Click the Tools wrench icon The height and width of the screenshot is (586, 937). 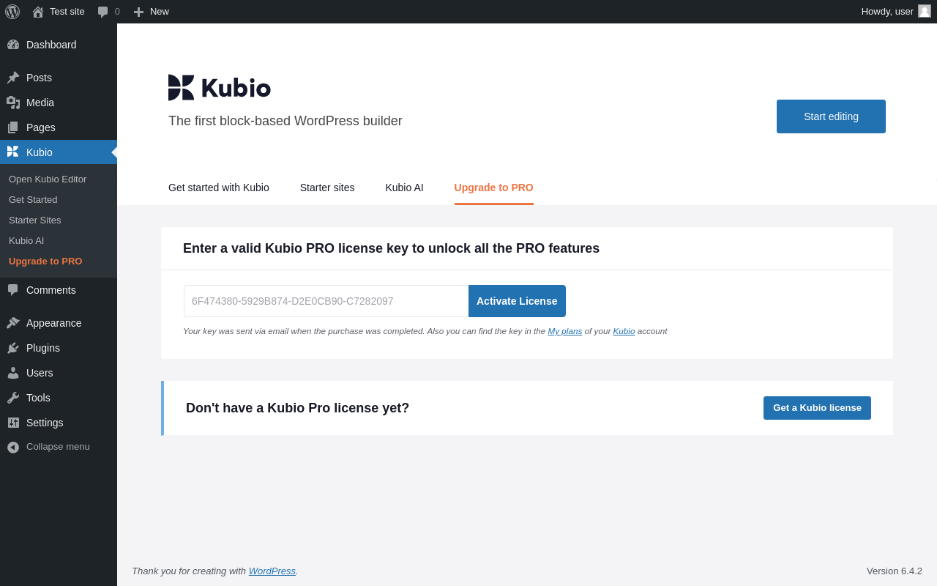(13, 398)
